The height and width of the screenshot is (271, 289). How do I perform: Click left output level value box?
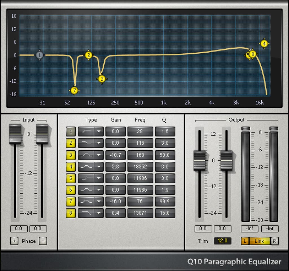[203, 229]
